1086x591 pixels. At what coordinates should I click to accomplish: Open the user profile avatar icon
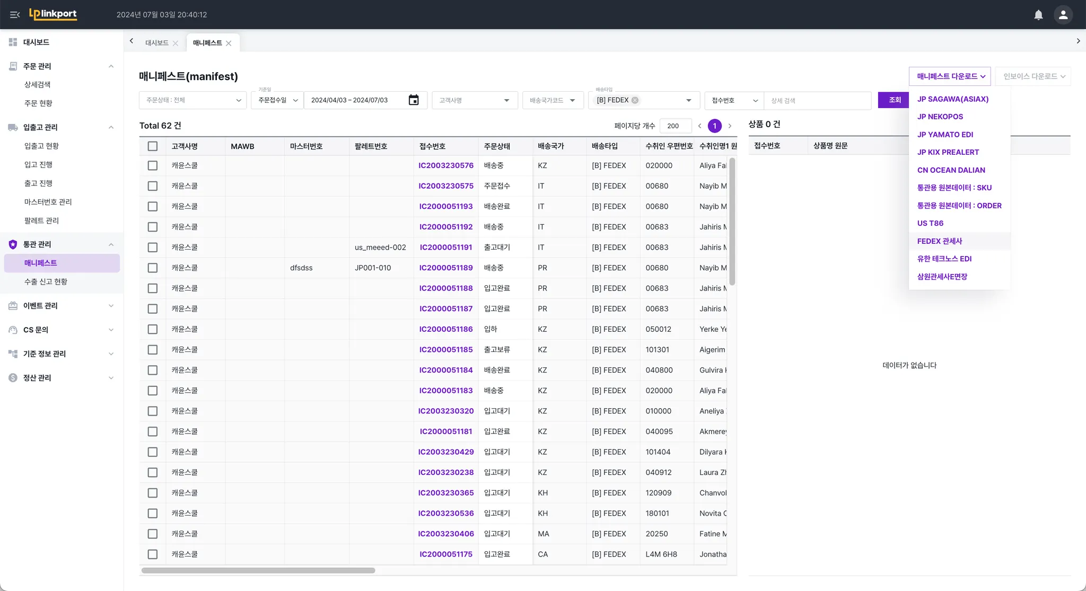click(1063, 15)
